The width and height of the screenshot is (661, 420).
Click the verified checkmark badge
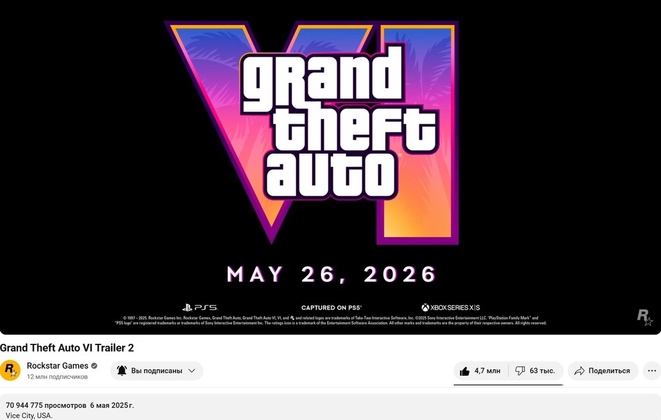(94, 366)
